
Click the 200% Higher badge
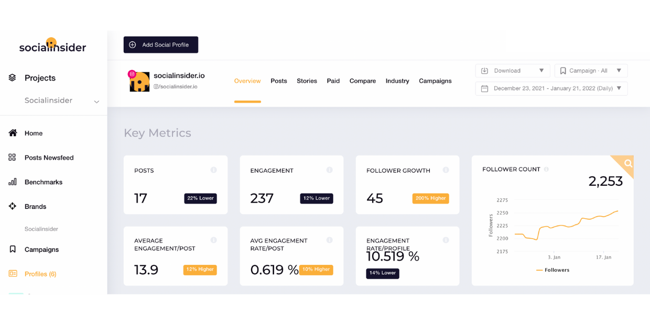[431, 198]
